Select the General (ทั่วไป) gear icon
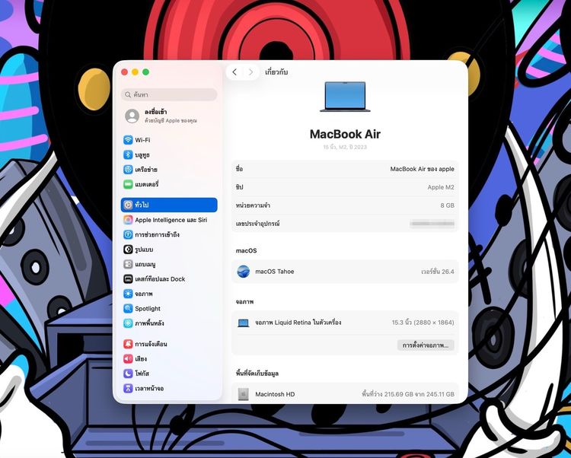This screenshot has height=458, width=571. tap(128, 205)
